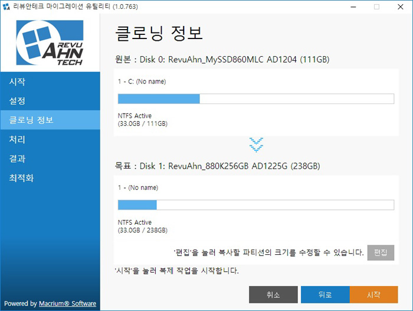Close the migration utility window

pyautogui.click(x=401, y=7)
